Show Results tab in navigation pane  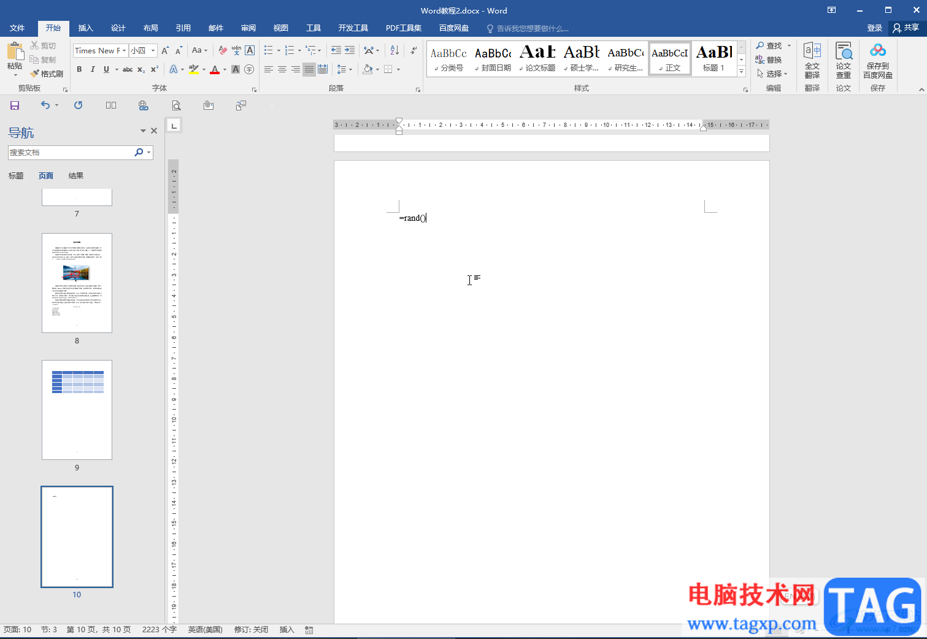pyautogui.click(x=76, y=176)
